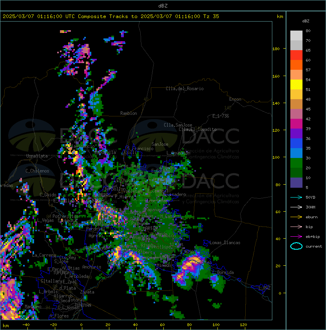Click the 'Manzano' place label
The width and height of the screenshot is (326, 330).
pyautogui.click(x=33, y=306)
